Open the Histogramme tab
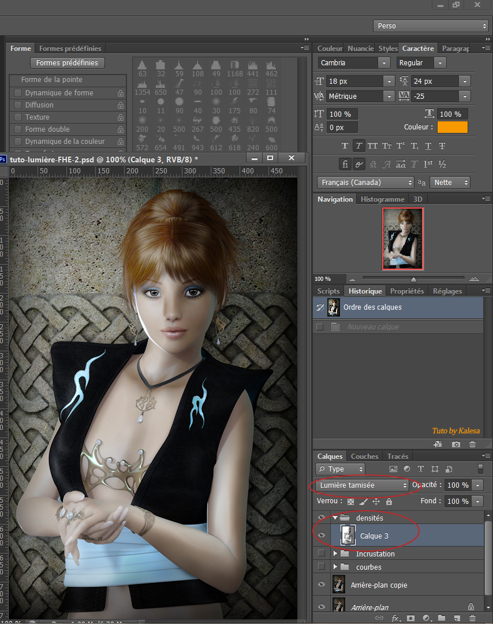This screenshot has width=493, height=624. 382,199
